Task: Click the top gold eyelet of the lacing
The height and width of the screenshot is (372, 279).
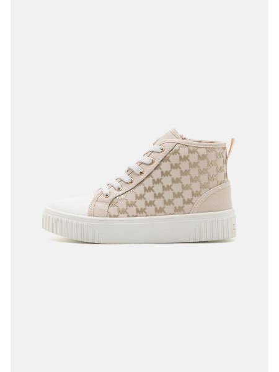Action: (x=162, y=148)
